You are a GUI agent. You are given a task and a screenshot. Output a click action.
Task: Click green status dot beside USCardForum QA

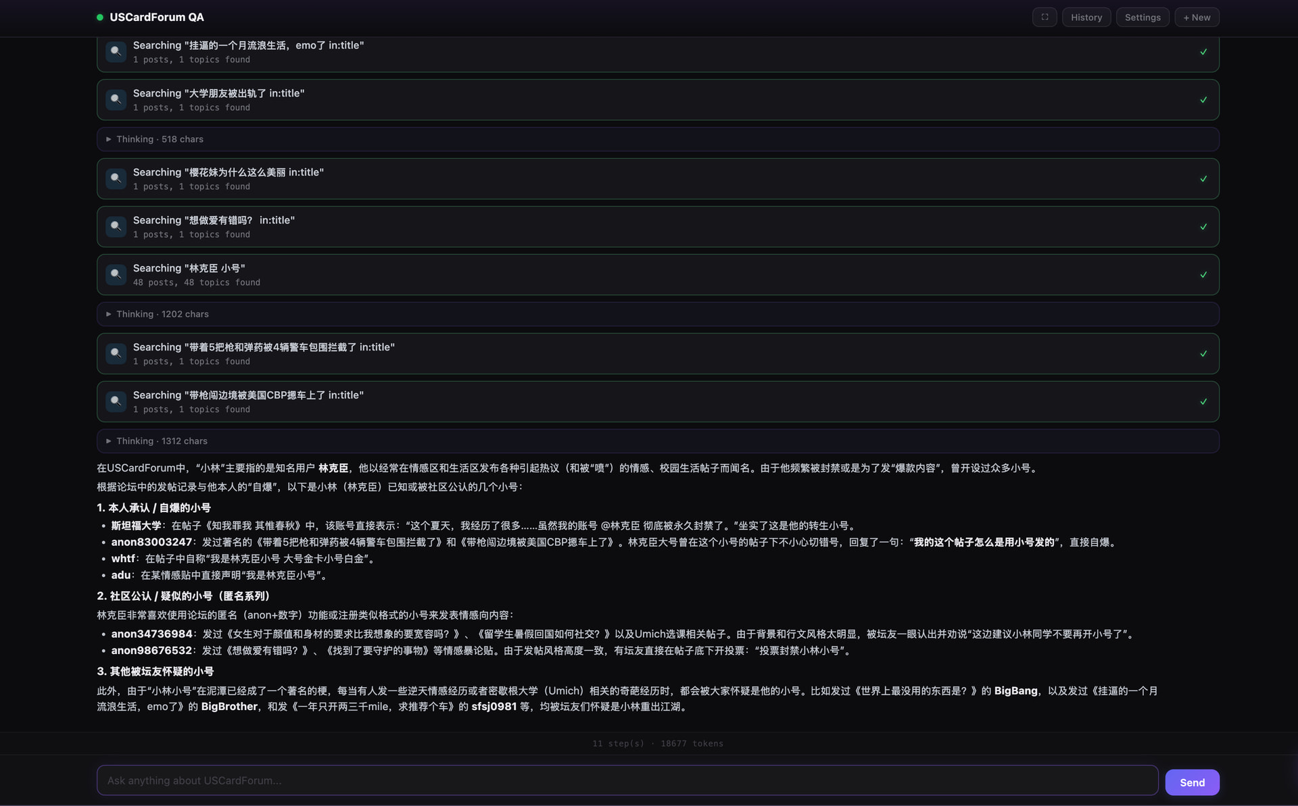(x=100, y=18)
